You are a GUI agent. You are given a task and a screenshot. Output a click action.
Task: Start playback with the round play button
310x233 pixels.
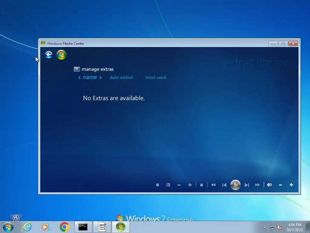click(236, 185)
